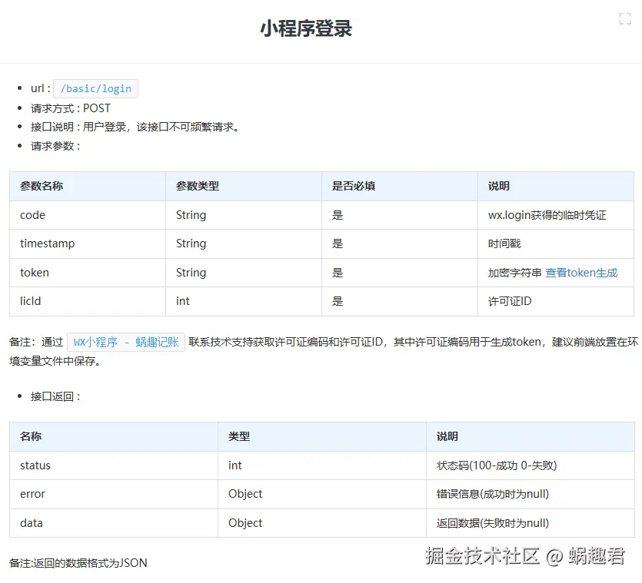Select the token parameter name cell

pyautogui.click(x=88, y=273)
